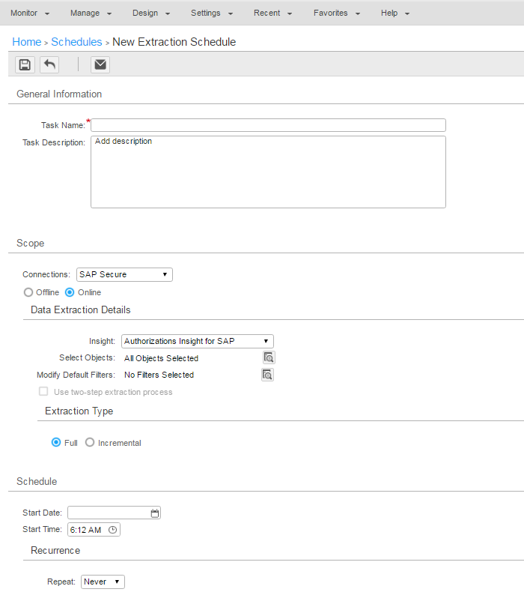Go to the Home breadcrumb link
Screen dimensions: 524x601
click(27, 42)
